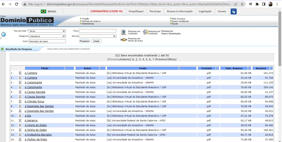This screenshot has height=142, width=282.
Task: Open the Legislação menu item
Action: point(205,12)
